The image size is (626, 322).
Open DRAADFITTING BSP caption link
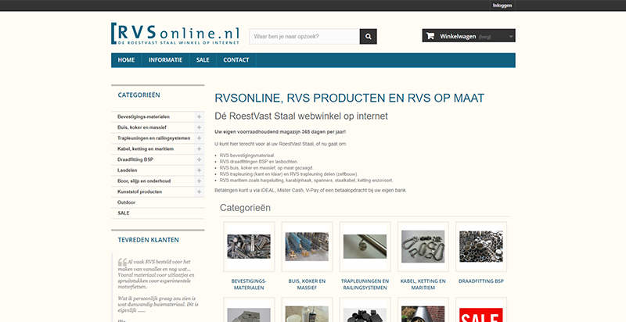click(481, 281)
